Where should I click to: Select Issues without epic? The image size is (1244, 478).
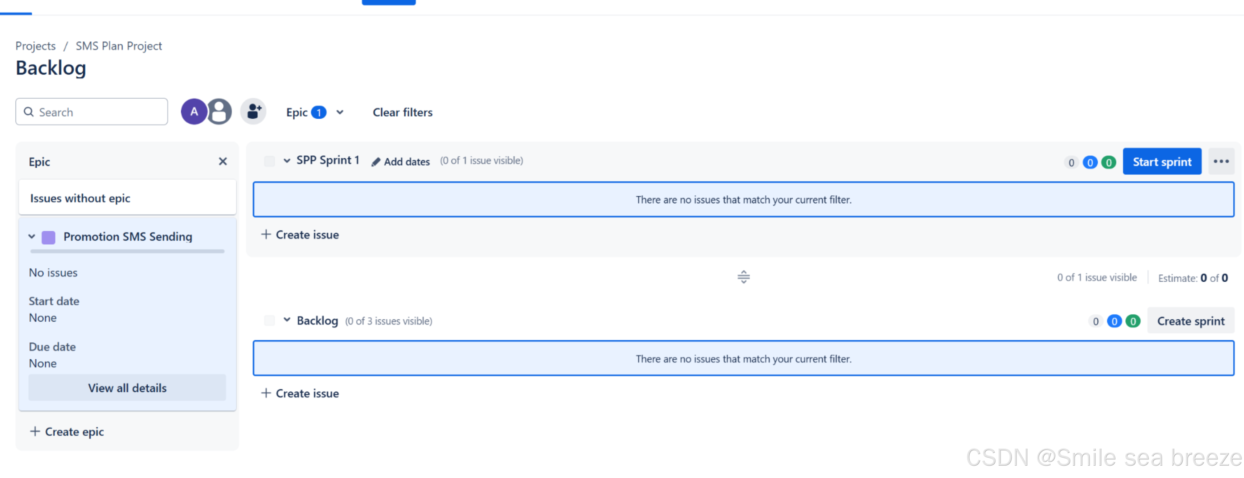[80, 198]
